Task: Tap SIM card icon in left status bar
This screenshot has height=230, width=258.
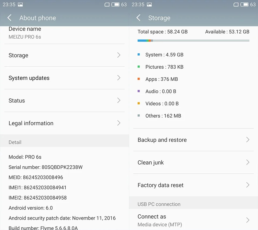Action: tap(107, 5)
